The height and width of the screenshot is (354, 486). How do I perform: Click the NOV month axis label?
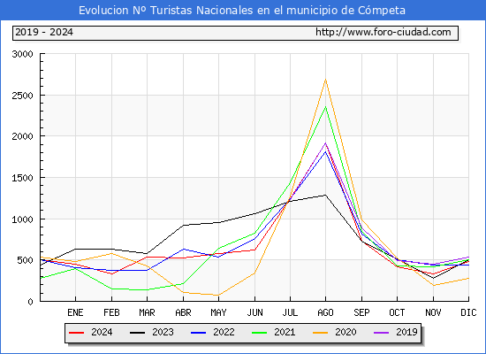[x=433, y=312]
